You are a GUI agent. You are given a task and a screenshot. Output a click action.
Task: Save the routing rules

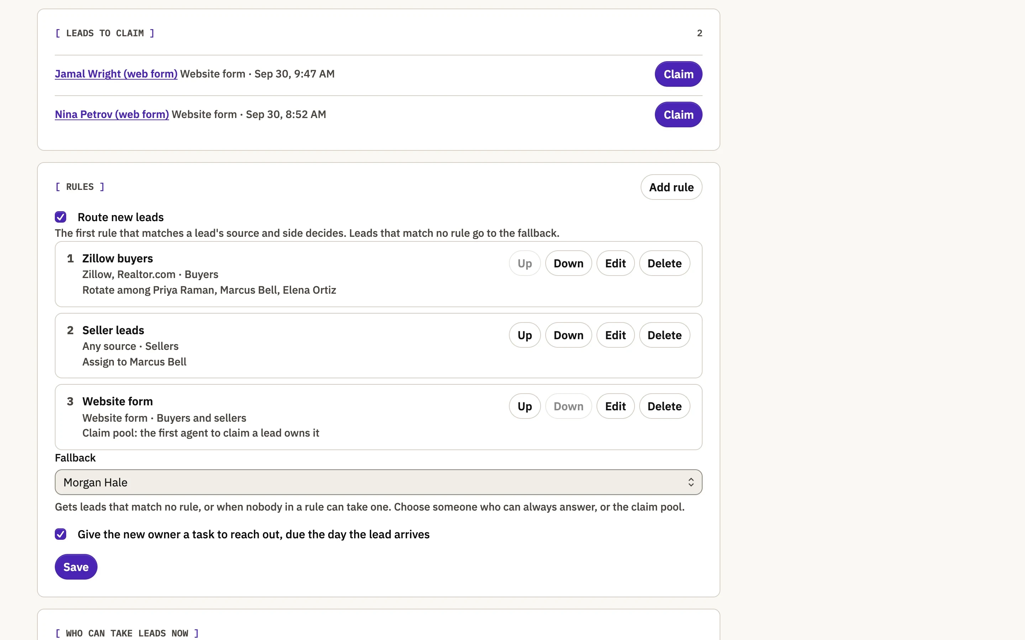[76, 567]
